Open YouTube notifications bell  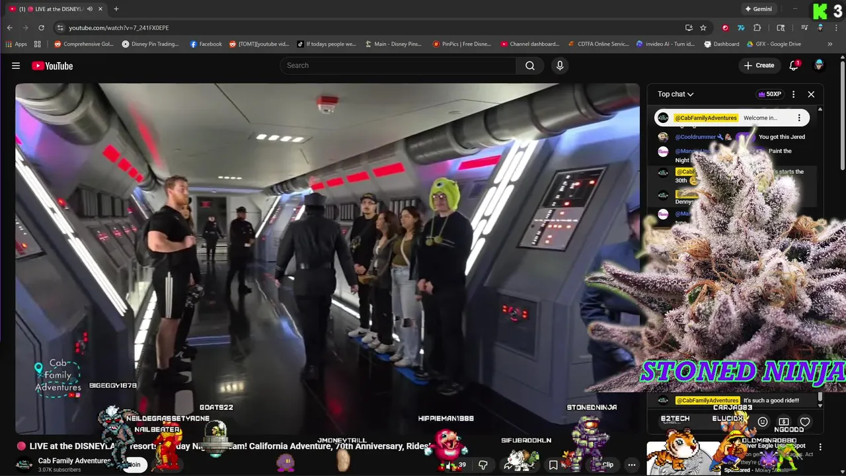(x=794, y=65)
